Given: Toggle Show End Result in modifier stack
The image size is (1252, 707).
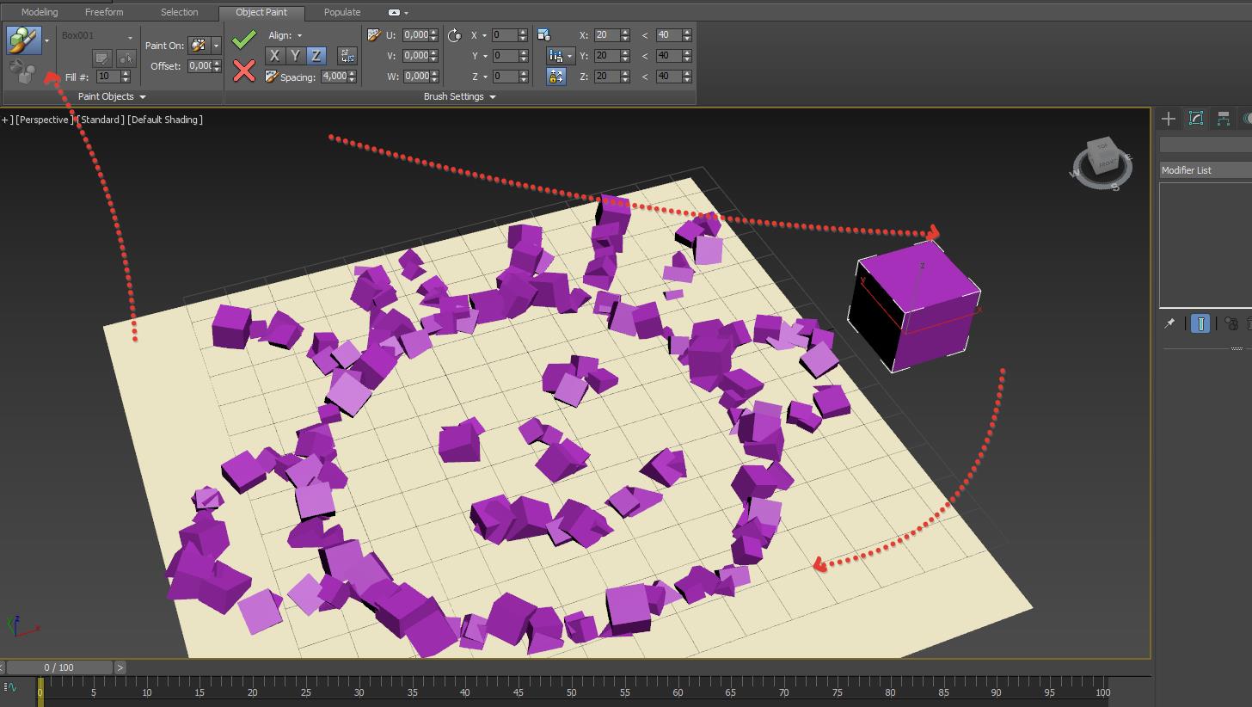Looking at the screenshot, I should pyautogui.click(x=1200, y=323).
